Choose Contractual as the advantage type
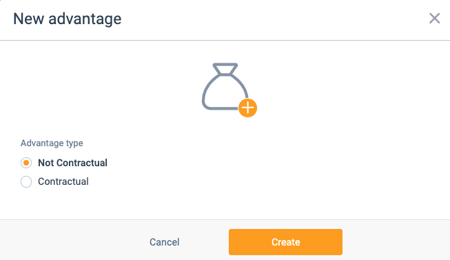The width and height of the screenshot is (450, 260). click(26, 181)
